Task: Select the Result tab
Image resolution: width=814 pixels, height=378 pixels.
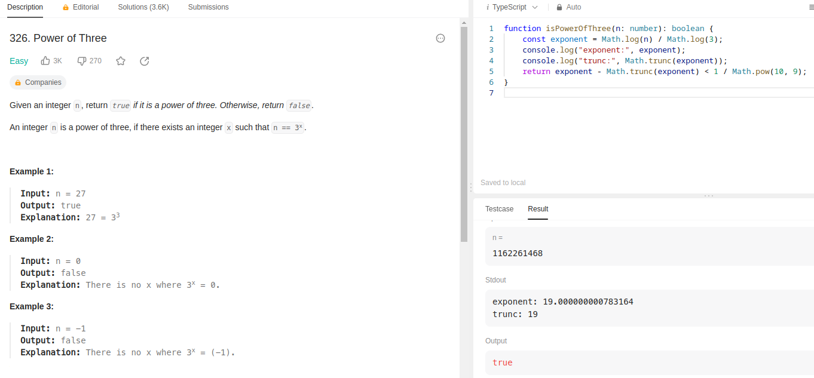Action: tap(538, 209)
